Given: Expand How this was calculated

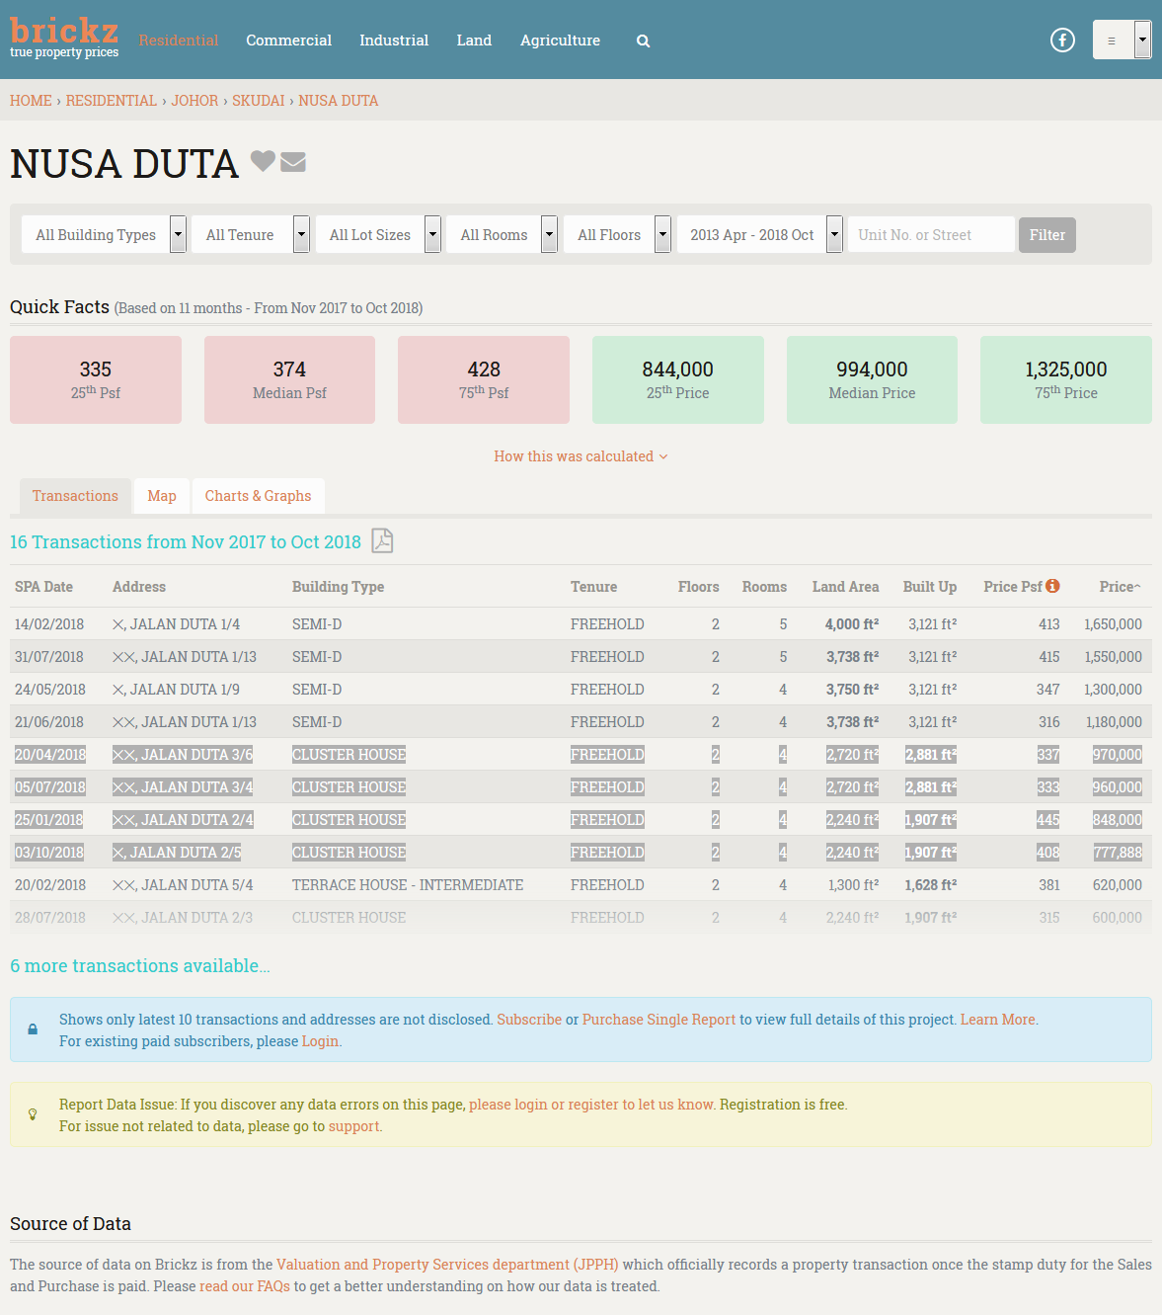Looking at the screenshot, I should pos(581,456).
